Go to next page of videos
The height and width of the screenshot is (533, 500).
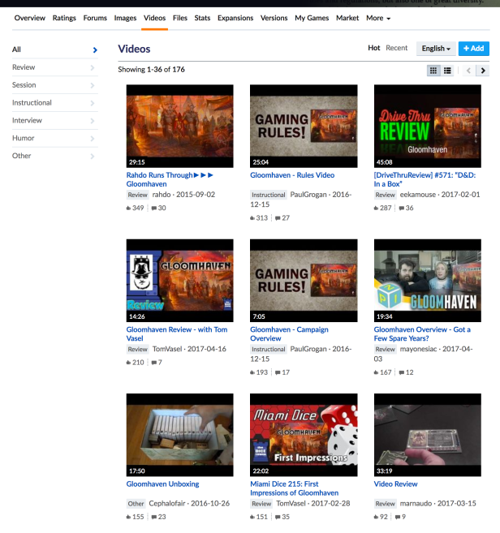pos(483,71)
